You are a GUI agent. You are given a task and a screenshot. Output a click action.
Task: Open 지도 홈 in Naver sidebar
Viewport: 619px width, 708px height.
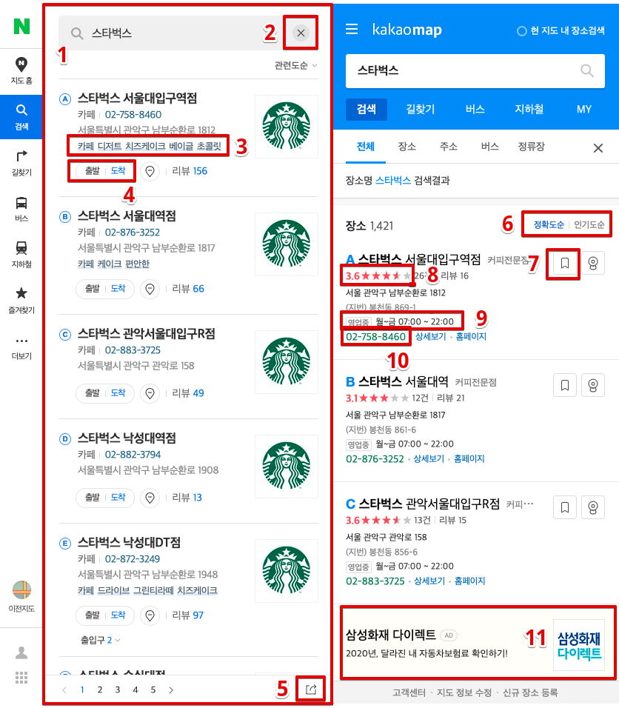point(21,71)
